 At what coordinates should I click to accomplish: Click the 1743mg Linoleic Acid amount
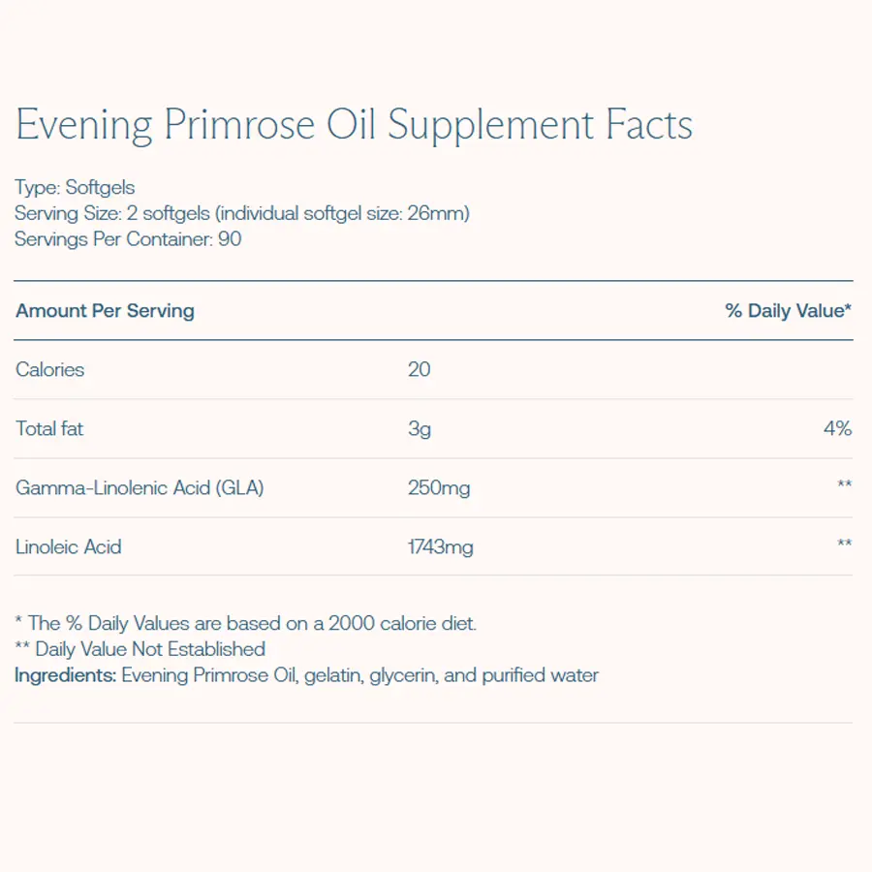click(441, 547)
